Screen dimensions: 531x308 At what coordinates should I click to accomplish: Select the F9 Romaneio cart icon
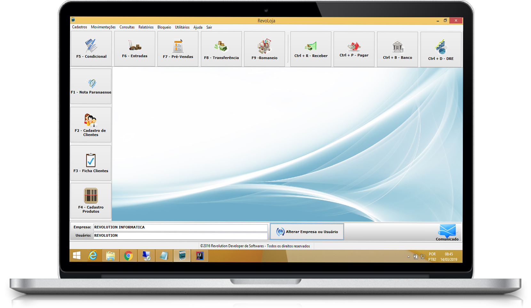[265, 47]
